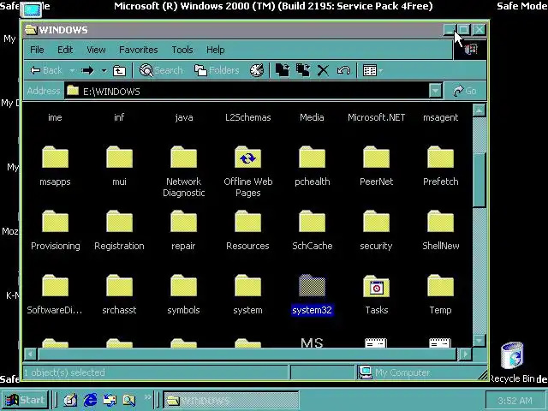Click the vertical scrollbar up arrow
The width and height of the screenshot is (548, 411).
pyautogui.click(x=479, y=110)
